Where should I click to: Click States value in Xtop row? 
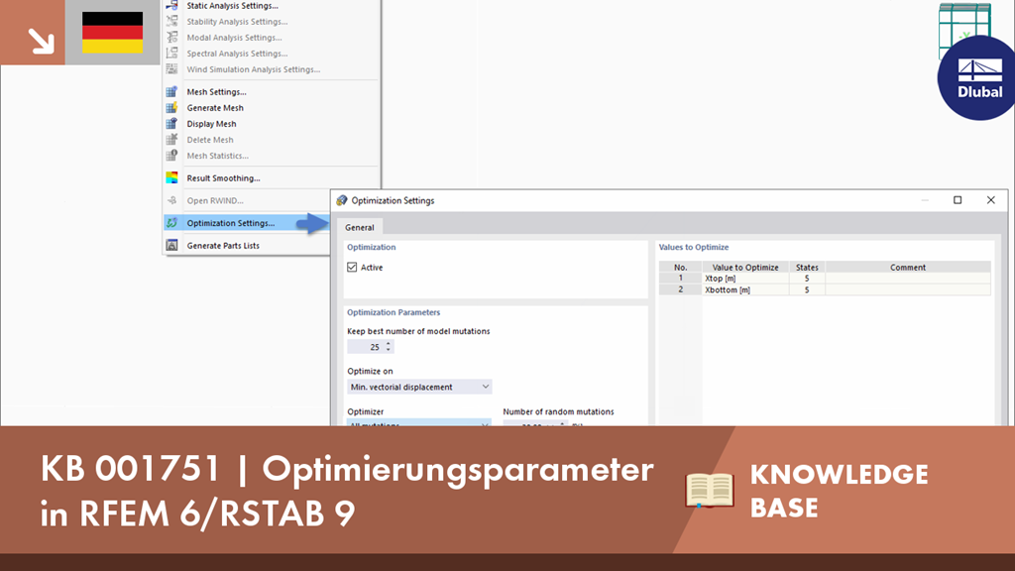[807, 279]
